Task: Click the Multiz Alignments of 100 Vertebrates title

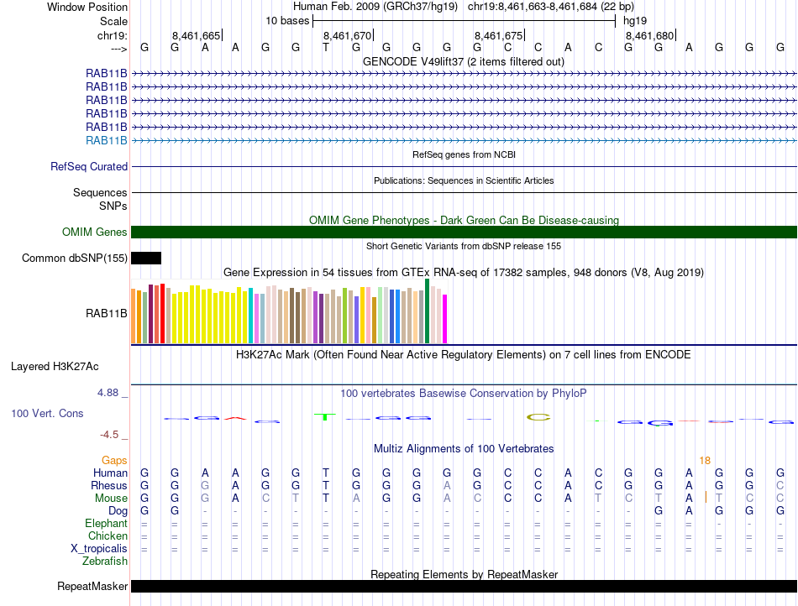Action: pos(464,449)
